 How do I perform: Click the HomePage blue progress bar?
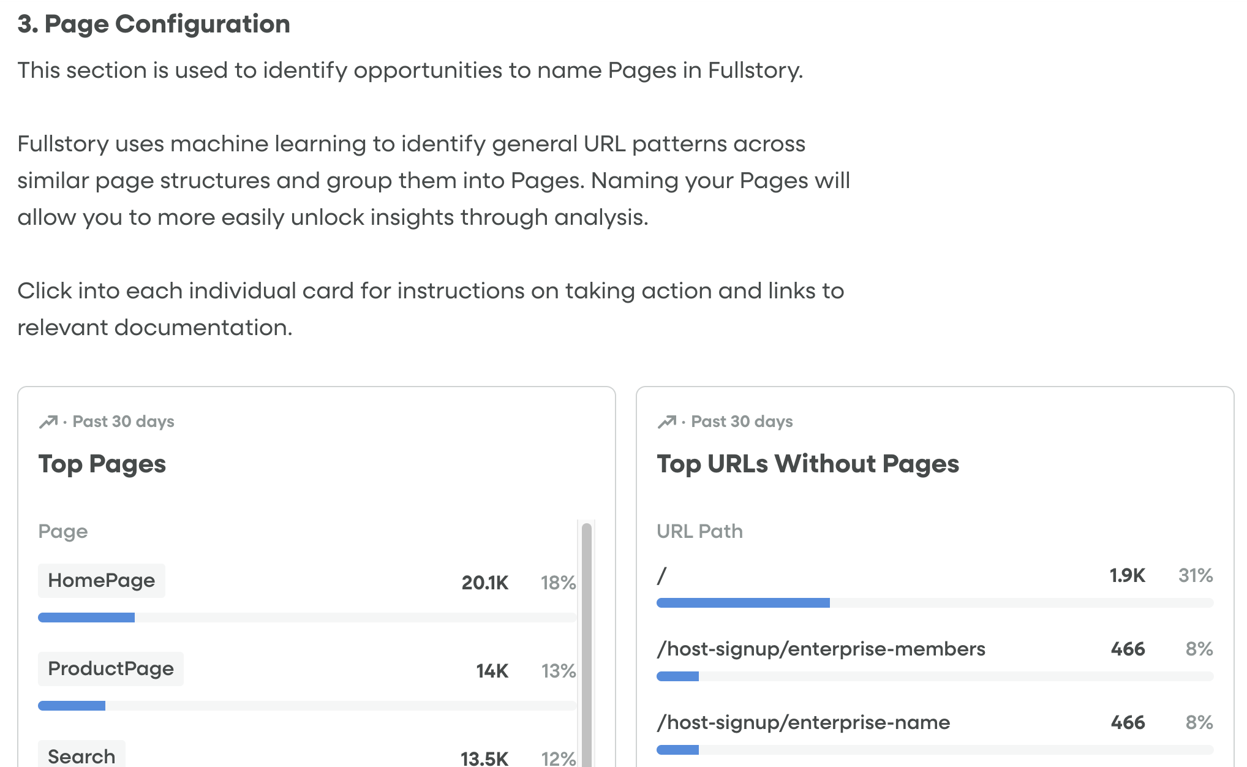(86, 618)
